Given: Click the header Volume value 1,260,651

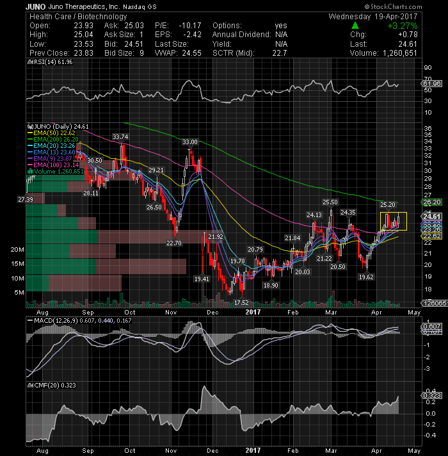Looking at the screenshot, I should (x=400, y=53).
